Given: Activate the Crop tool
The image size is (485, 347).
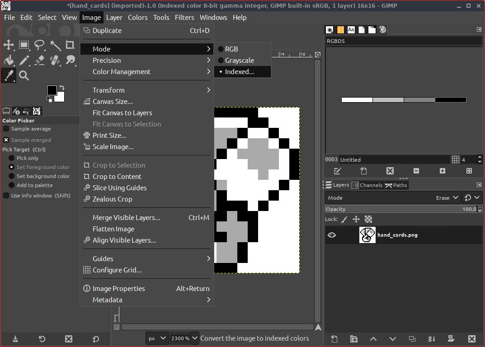Looking at the screenshot, I should (x=70, y=45).
